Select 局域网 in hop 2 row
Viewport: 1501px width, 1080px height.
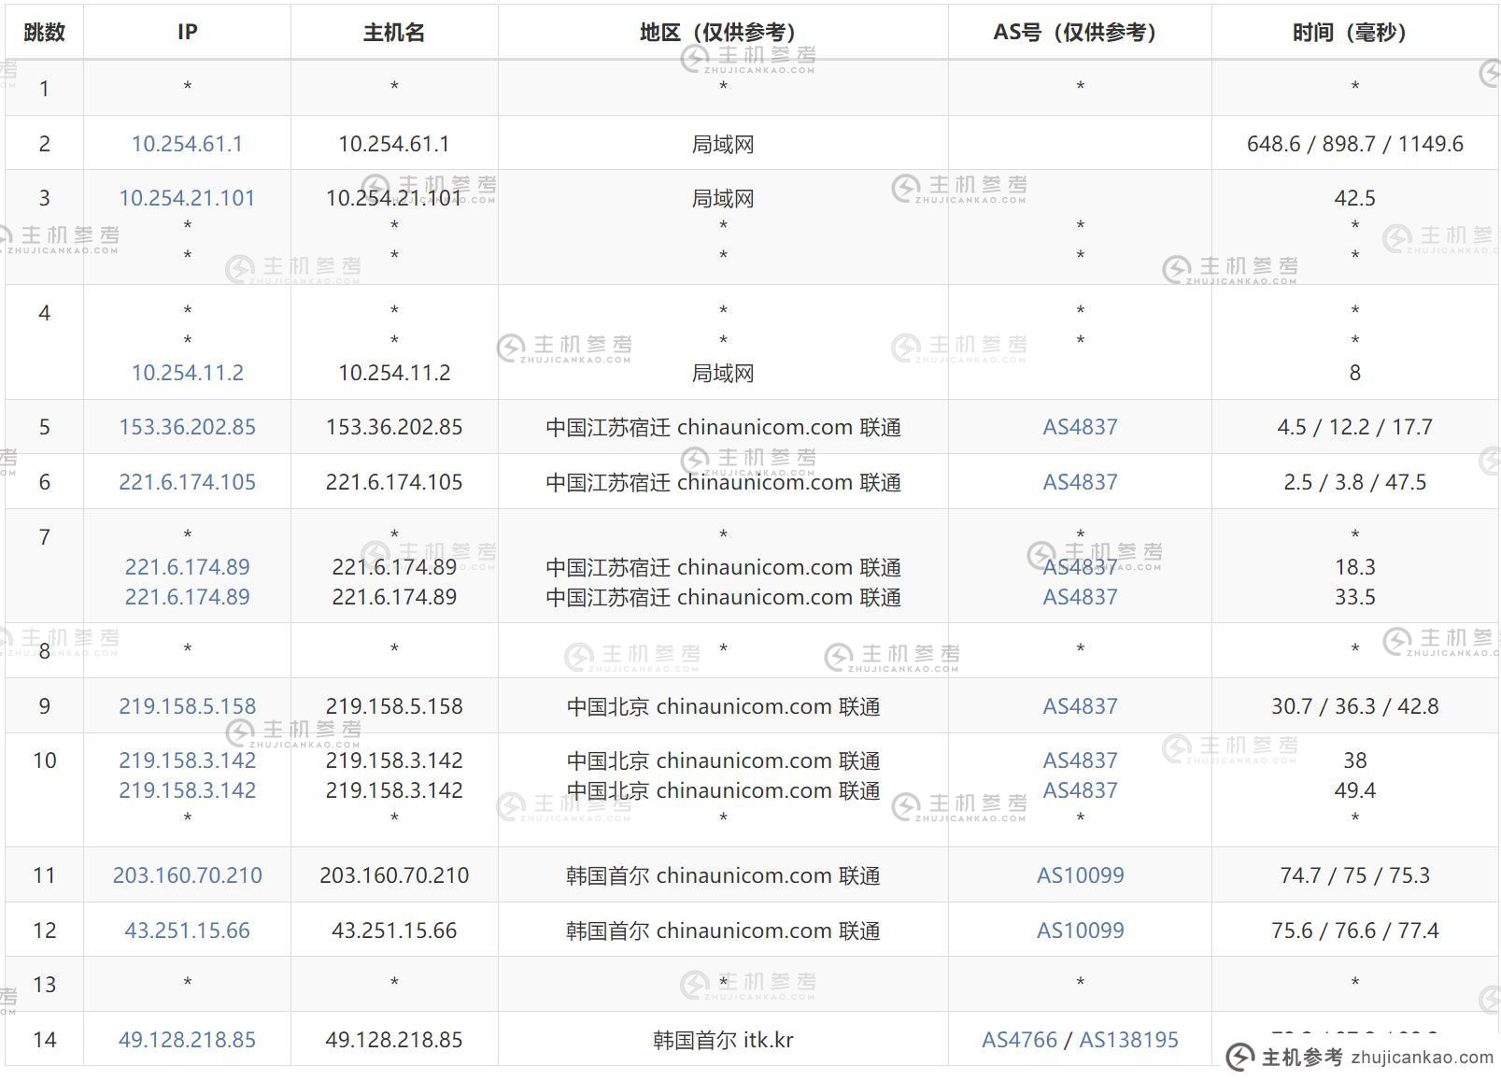pos(723,144)
